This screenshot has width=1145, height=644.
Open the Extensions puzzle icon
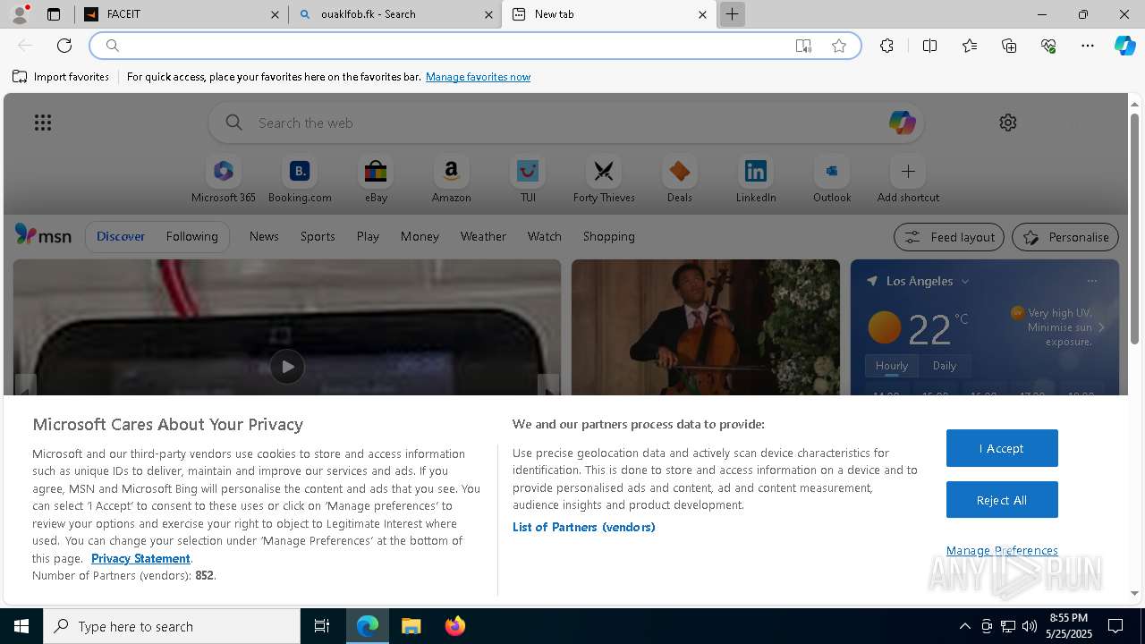(x=886, y=46)
